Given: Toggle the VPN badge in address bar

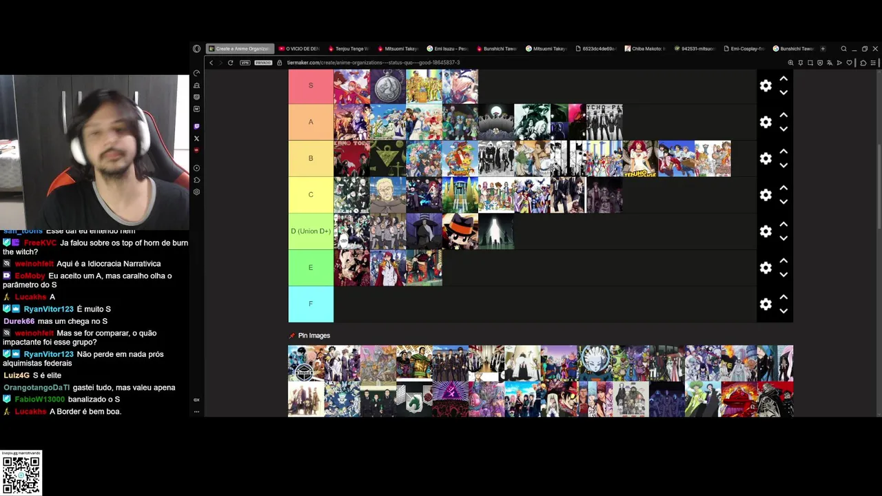Looking at the screenshot, I should pos(245,63).
